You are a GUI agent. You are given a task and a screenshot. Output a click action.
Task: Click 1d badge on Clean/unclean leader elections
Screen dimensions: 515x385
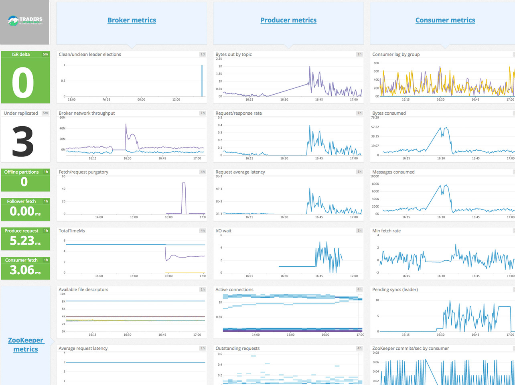[203, 55]
